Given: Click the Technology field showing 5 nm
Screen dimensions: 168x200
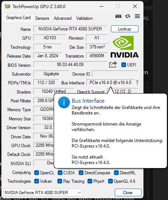Looking at the screenshot, I should [x=48, y=47].
